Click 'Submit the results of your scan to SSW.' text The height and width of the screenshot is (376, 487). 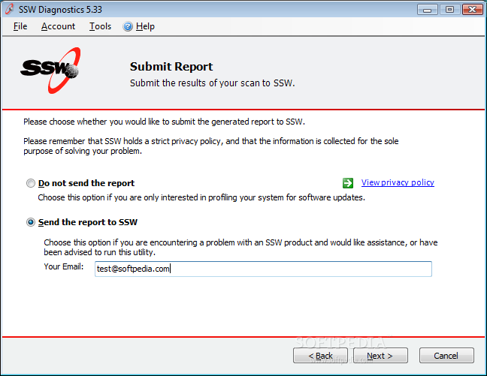(x=212, y=83)
